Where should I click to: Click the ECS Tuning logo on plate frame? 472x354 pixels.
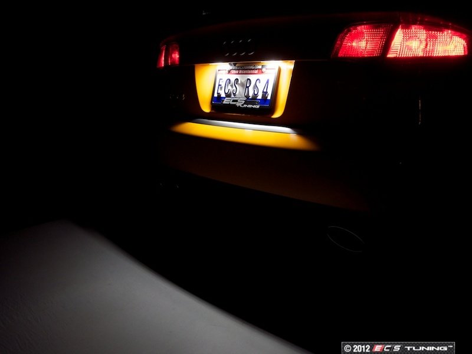click(x=241, y=103)
